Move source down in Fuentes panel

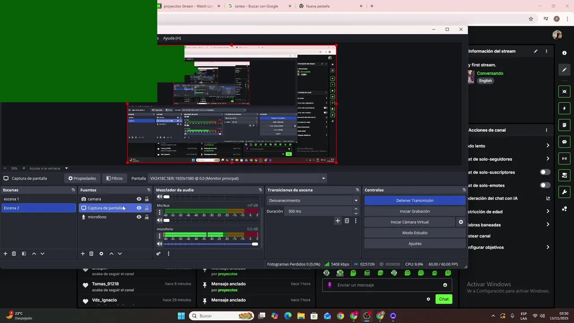pyautogui.click(x=120, y=253)
